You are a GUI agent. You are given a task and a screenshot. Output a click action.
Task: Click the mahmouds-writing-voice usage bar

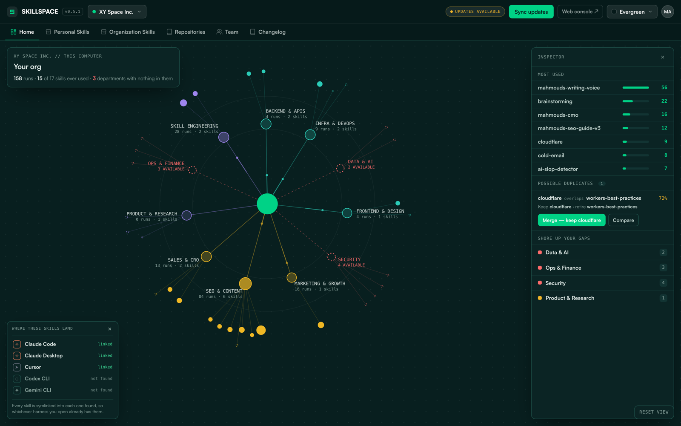point(635,88)
